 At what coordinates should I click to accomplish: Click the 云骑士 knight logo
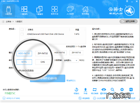[130, 11]
